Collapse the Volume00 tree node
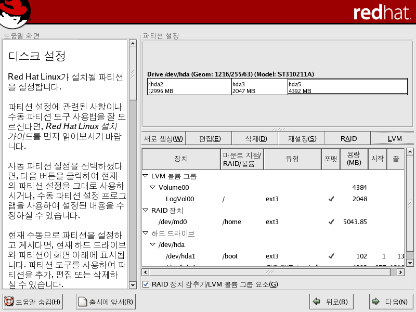 pos(153,187)
